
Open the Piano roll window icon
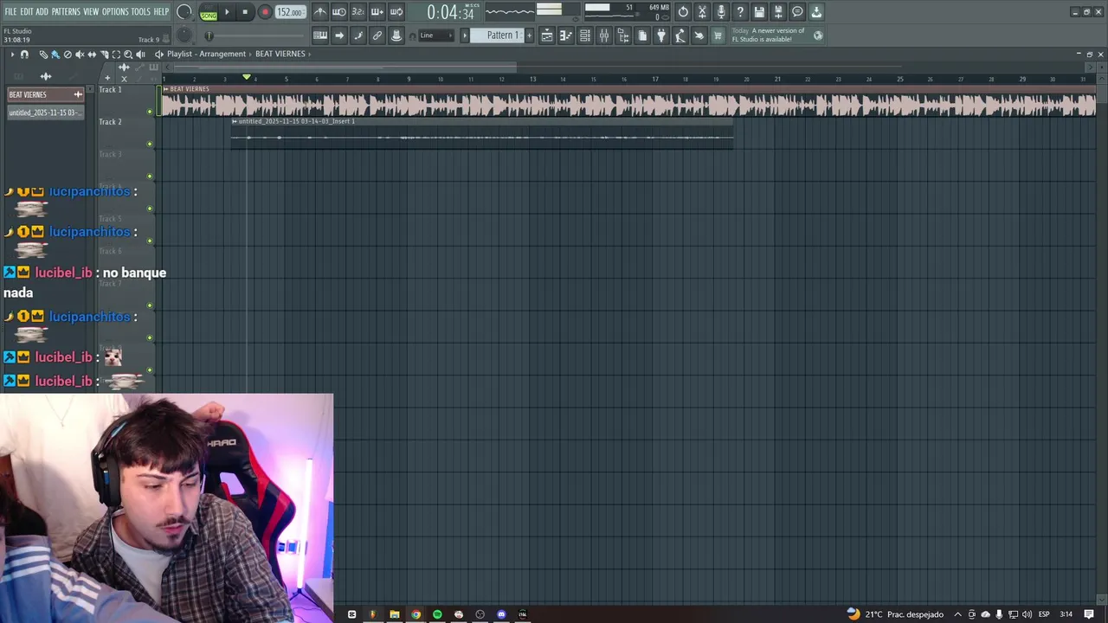565,35
